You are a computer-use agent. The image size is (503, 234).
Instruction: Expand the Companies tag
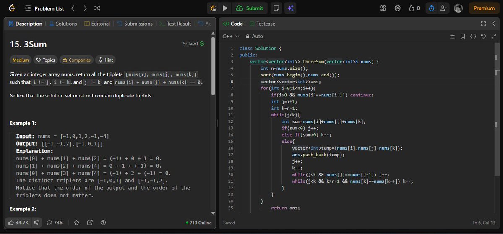[x=76, y=60]
